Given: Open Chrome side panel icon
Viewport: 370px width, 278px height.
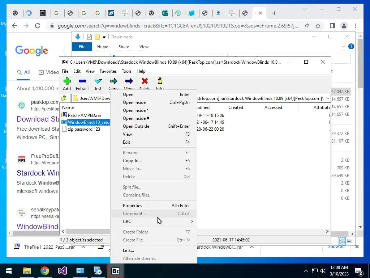Looking at the screenshot, I should 332,26.
